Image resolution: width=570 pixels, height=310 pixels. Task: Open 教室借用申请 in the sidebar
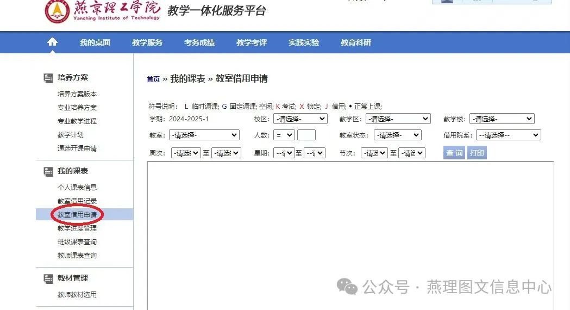coord(77,215)
